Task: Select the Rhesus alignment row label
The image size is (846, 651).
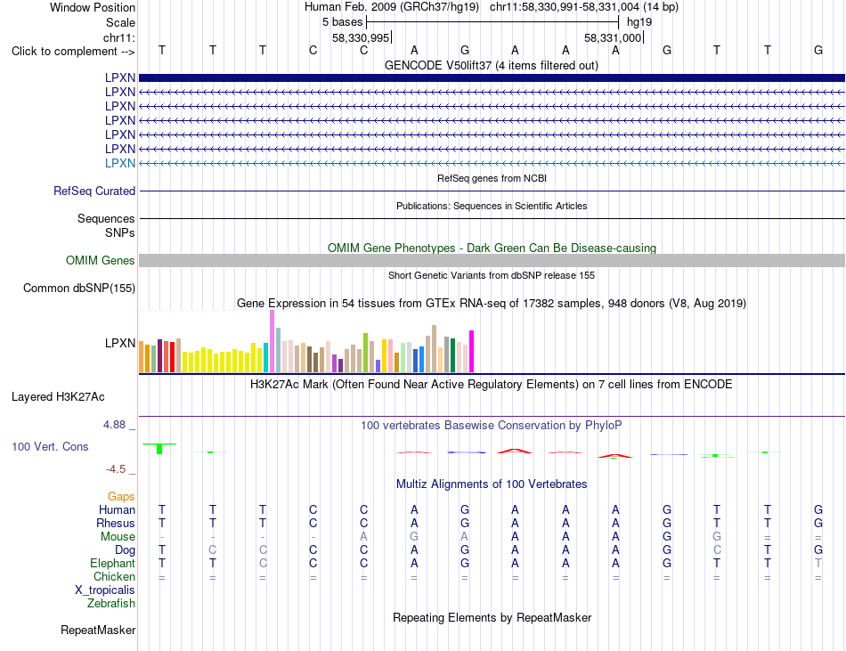Action: [x=116, y=524]
